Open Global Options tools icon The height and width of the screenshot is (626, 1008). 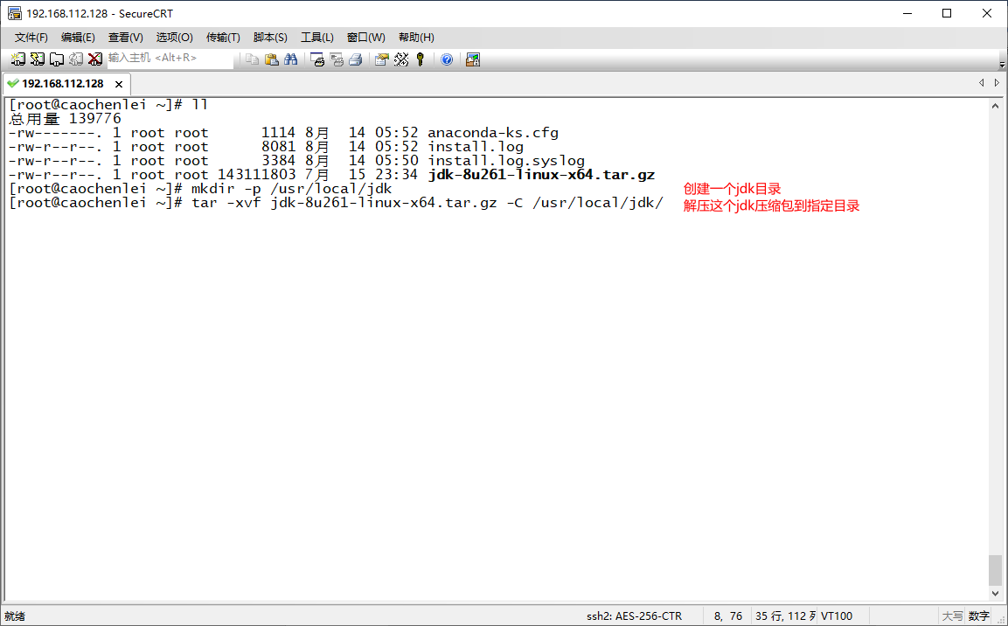click(401, 59)
